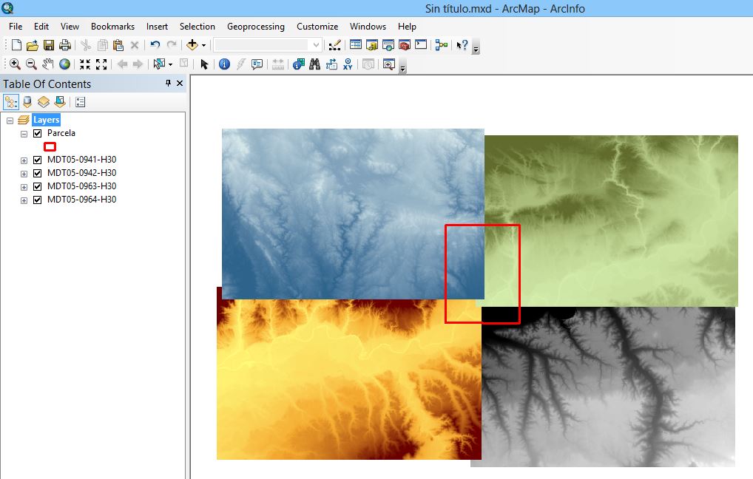Open the Find binoculars tool
The image size is (753, 479).
click(x=314, y=64)
